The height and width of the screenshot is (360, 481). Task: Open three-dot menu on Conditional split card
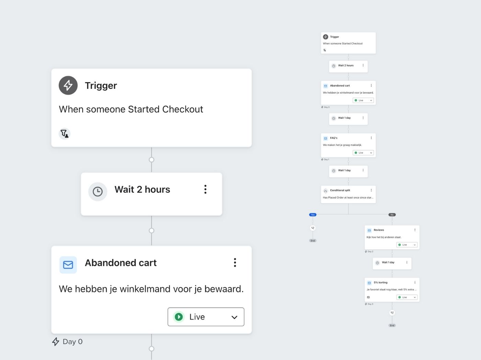371,190
